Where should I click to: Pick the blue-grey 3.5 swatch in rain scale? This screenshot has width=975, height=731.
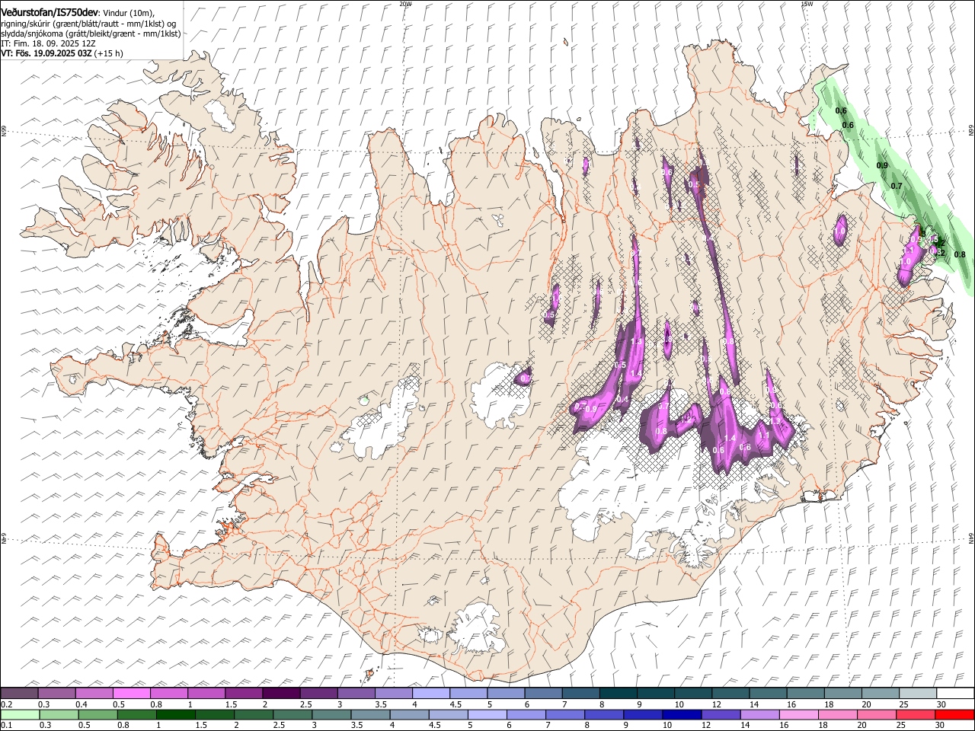(371, 715)
